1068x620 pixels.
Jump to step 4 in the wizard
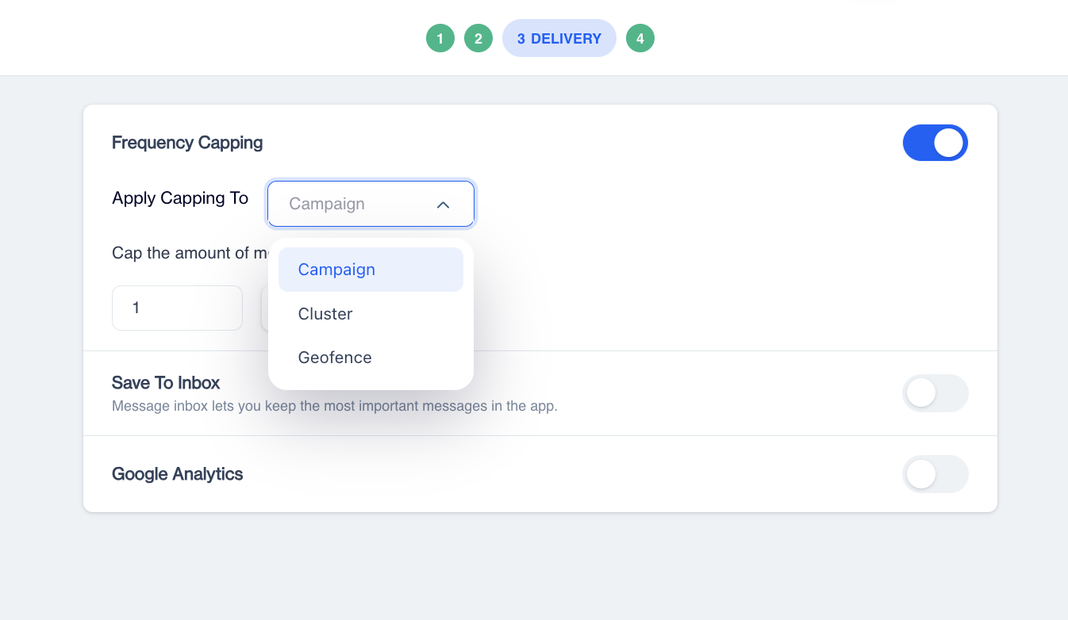click(640, 38)
